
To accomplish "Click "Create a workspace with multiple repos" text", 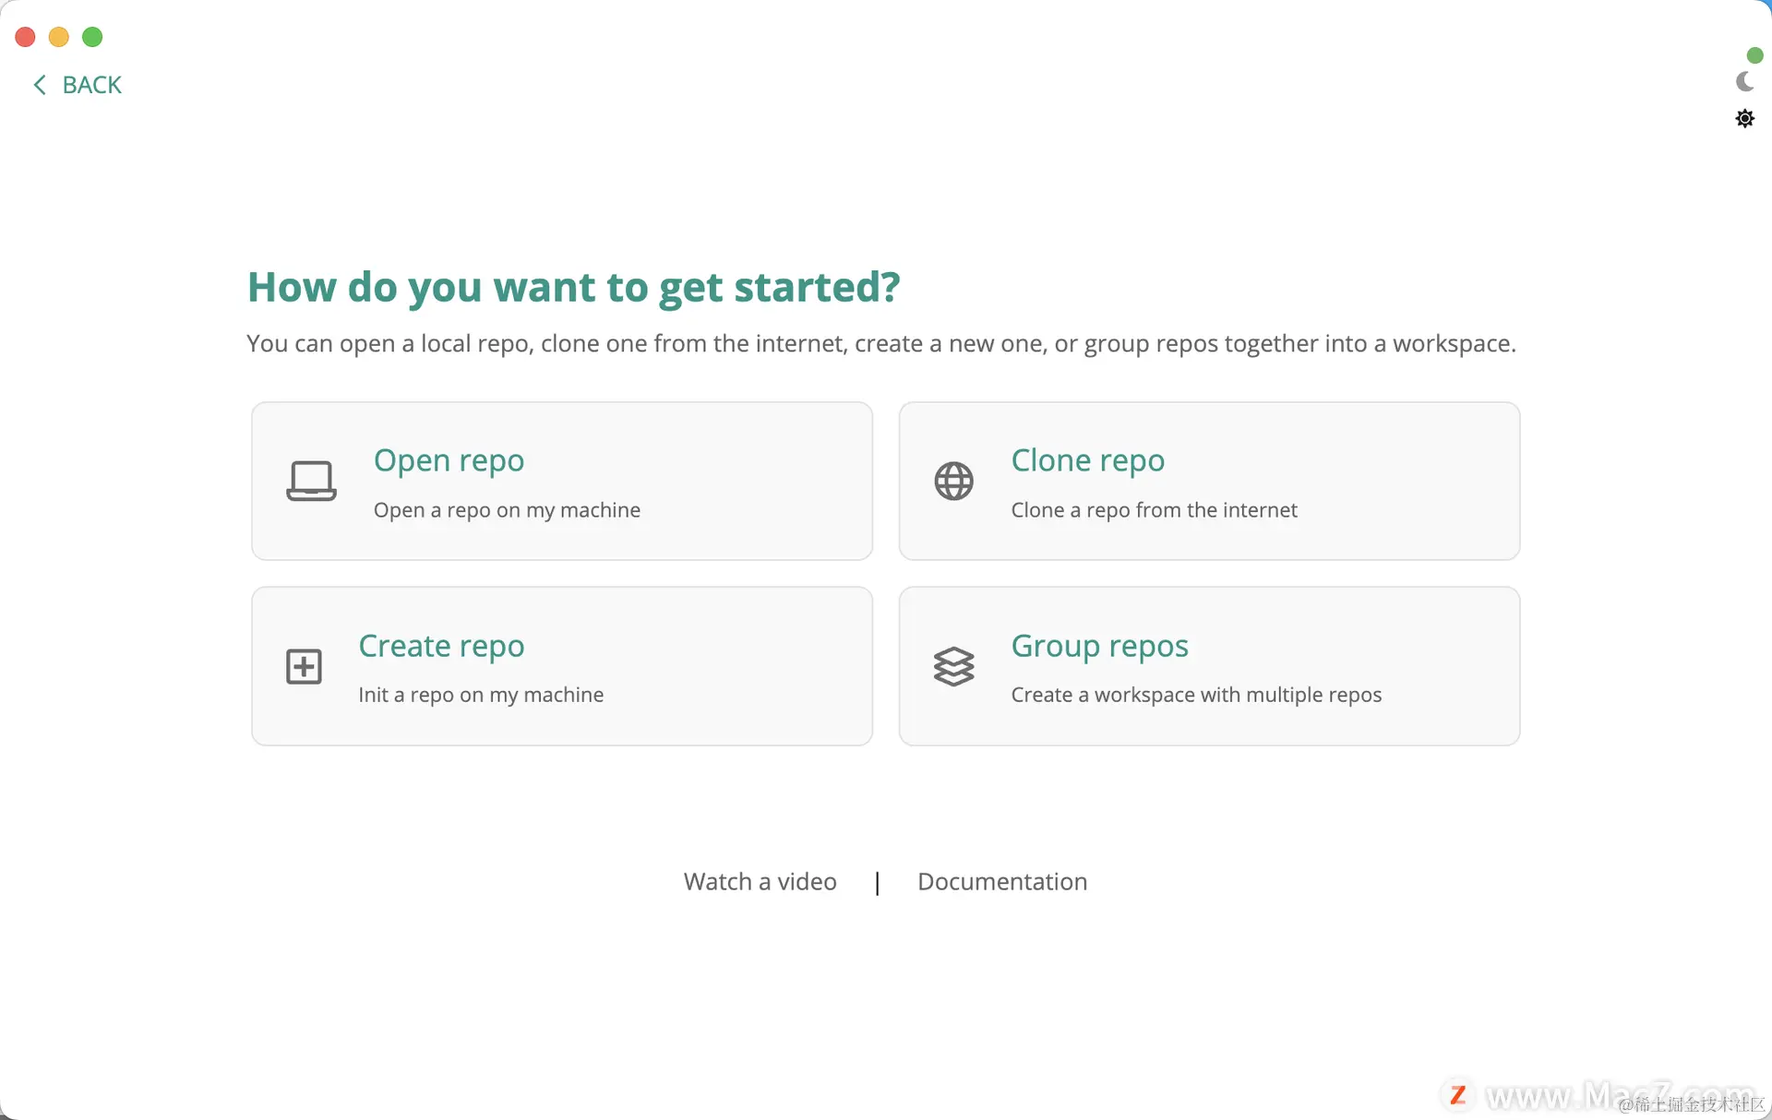I will pyautogui.click(x=1196, y=695).
